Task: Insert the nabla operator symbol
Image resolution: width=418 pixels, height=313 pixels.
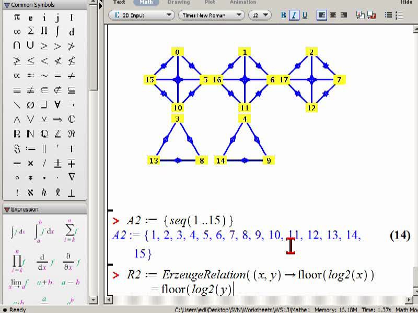Action: (72, 177)
